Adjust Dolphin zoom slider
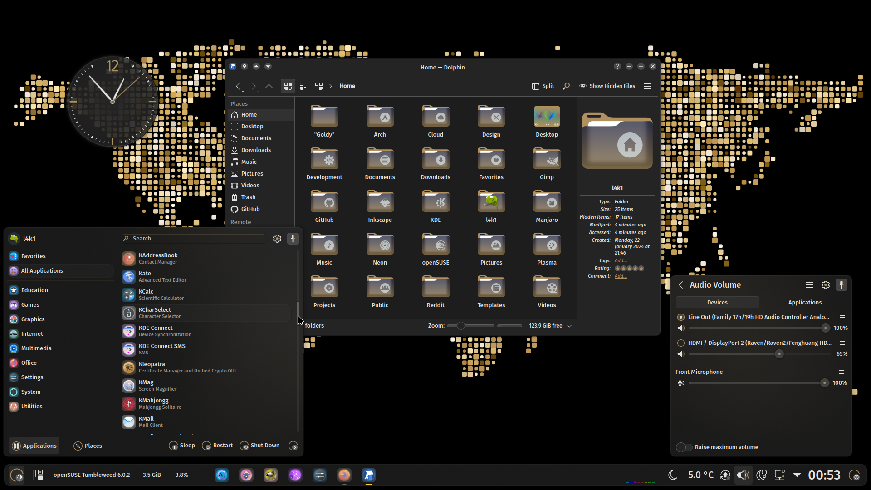This screenshot has height=490, width=871. (470, 326)
